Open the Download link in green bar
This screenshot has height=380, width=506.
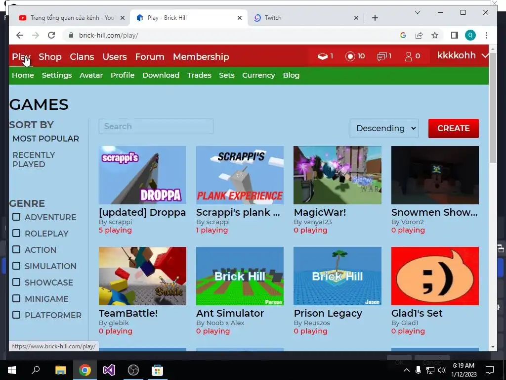pyautogui.click(x=161, y=75)
